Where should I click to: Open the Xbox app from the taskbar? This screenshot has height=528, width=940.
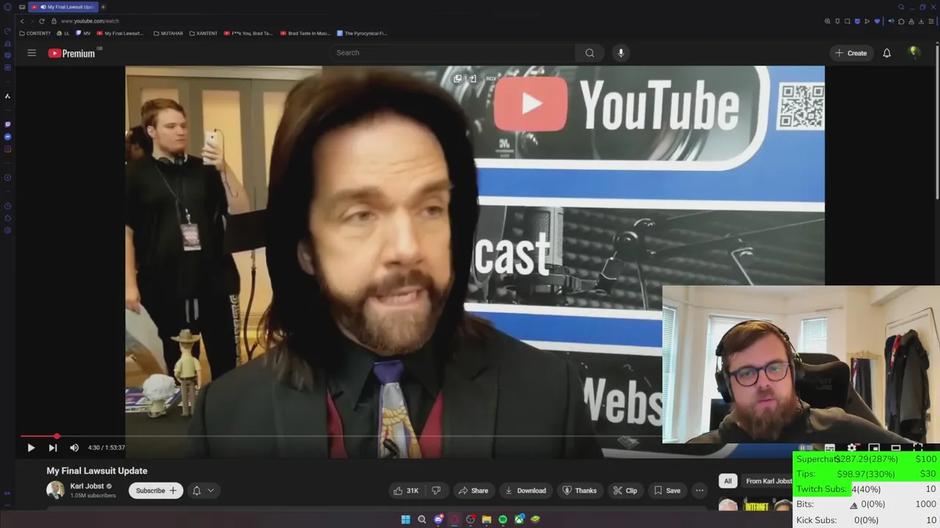pyautogui.click(x=519, y=519)
